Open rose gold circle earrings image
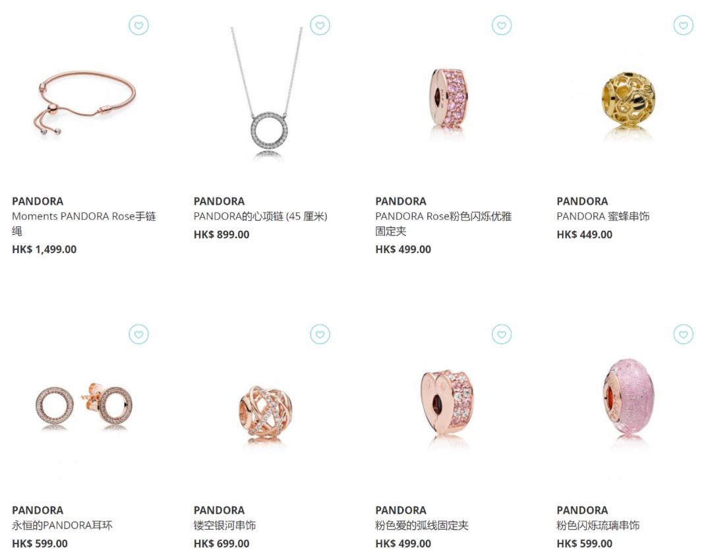 (84, 404)
